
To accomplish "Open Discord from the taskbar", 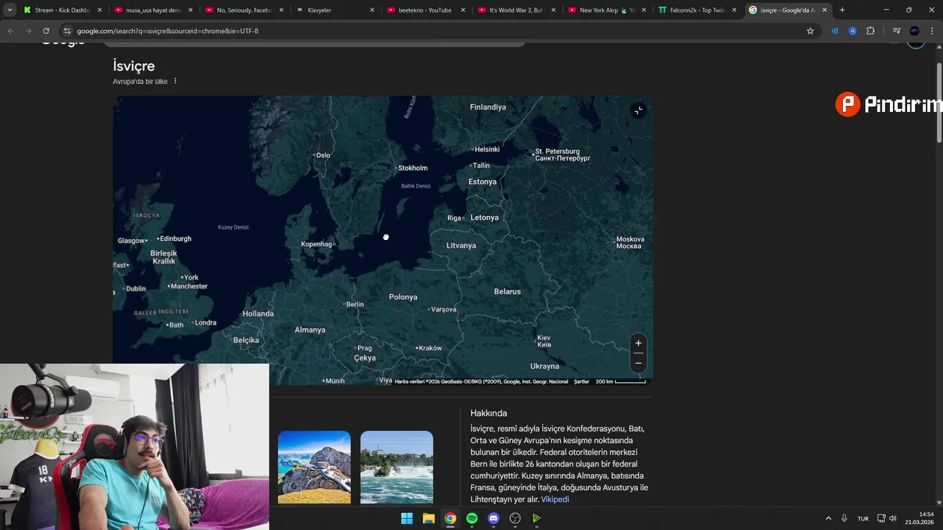I will (x=494, y=518).
